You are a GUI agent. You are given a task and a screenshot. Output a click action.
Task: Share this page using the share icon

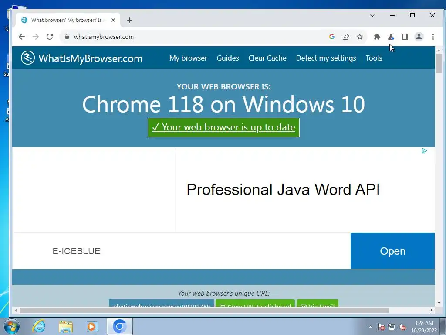click(x=345, y=37)
